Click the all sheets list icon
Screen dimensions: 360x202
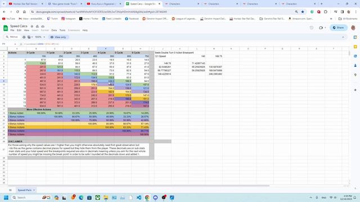10,190
